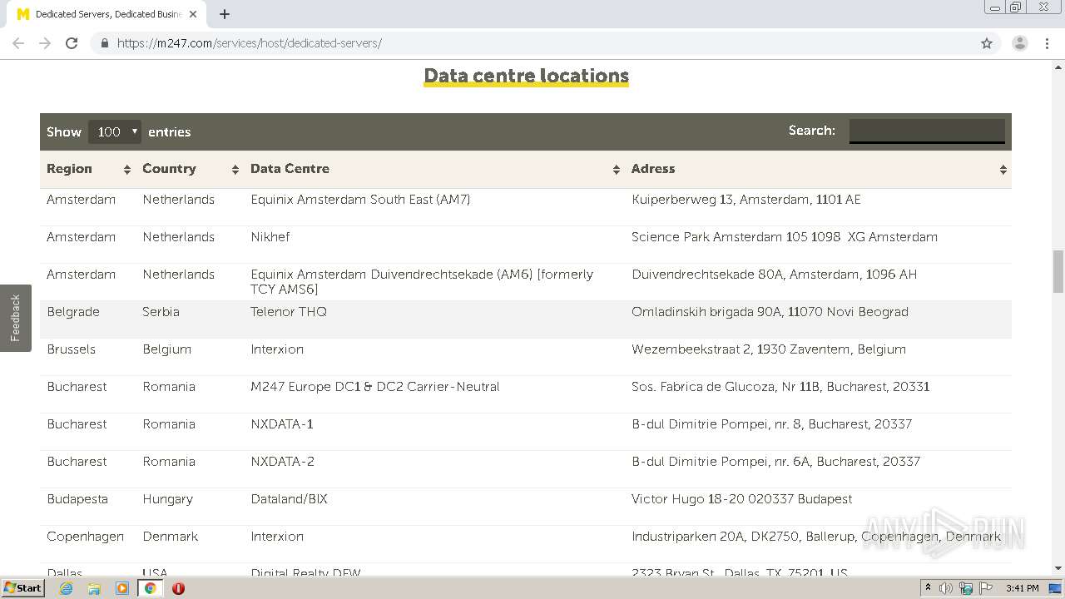The height and width of the screenshot is (599, 1065).
Task: Sort table by Region column
Action: click(88, 169)
